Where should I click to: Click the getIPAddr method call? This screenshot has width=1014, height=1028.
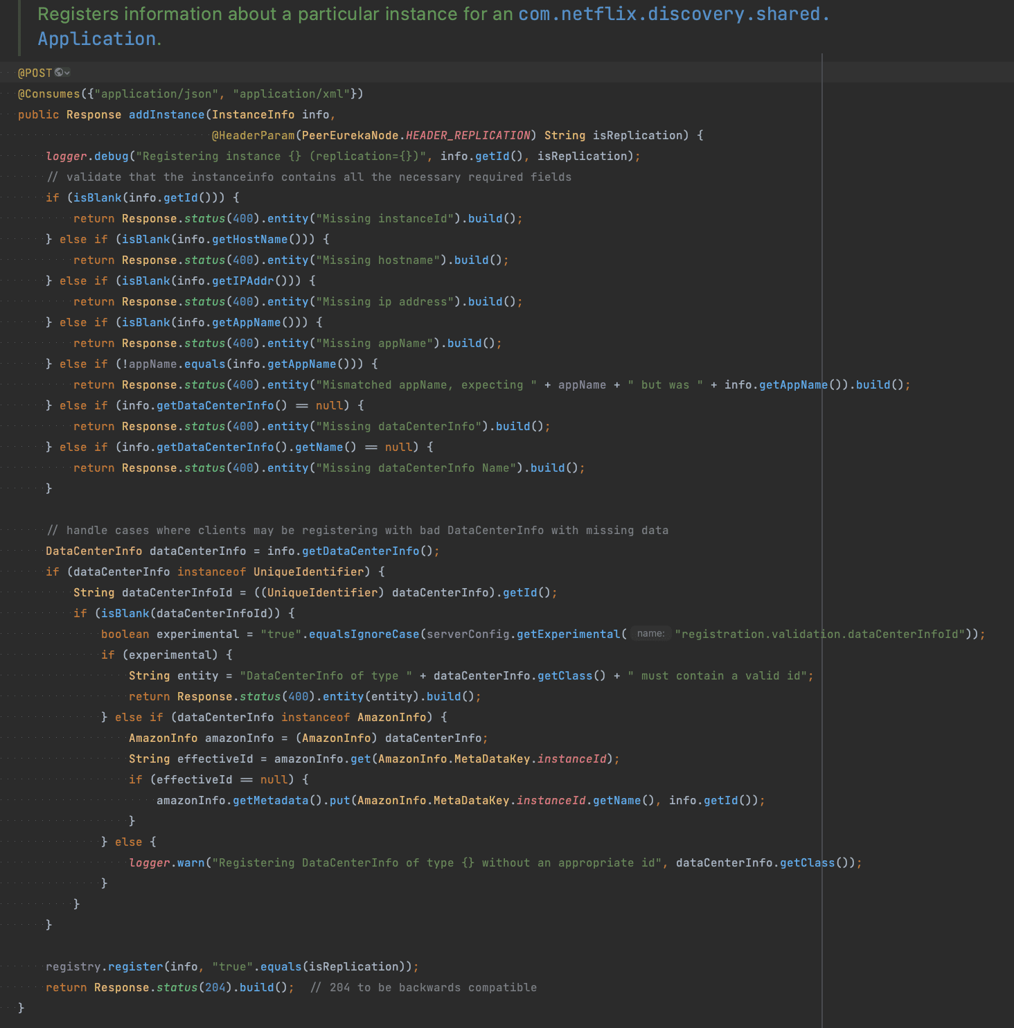[x=243, y=281]
